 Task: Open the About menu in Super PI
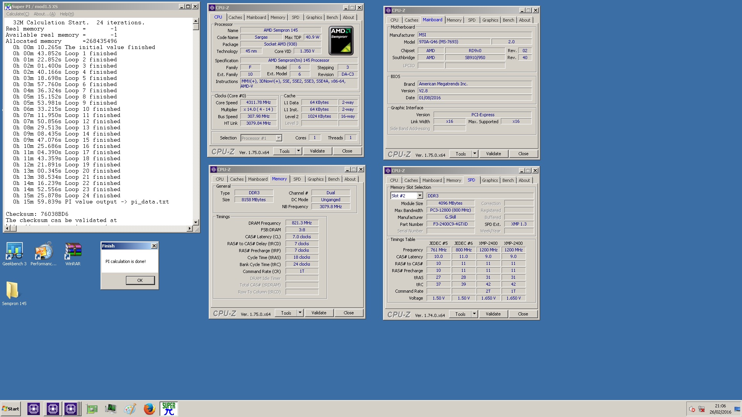(x=44, y=14)
